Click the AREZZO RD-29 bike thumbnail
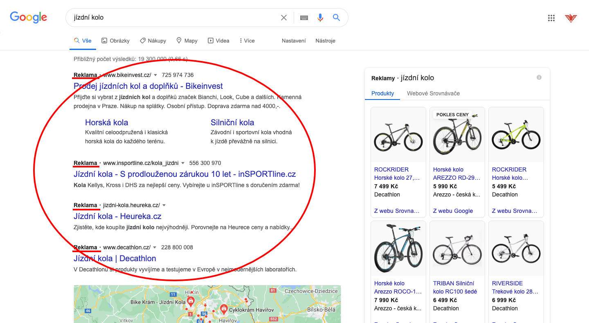Screen dimensions: 589x323 457,134
